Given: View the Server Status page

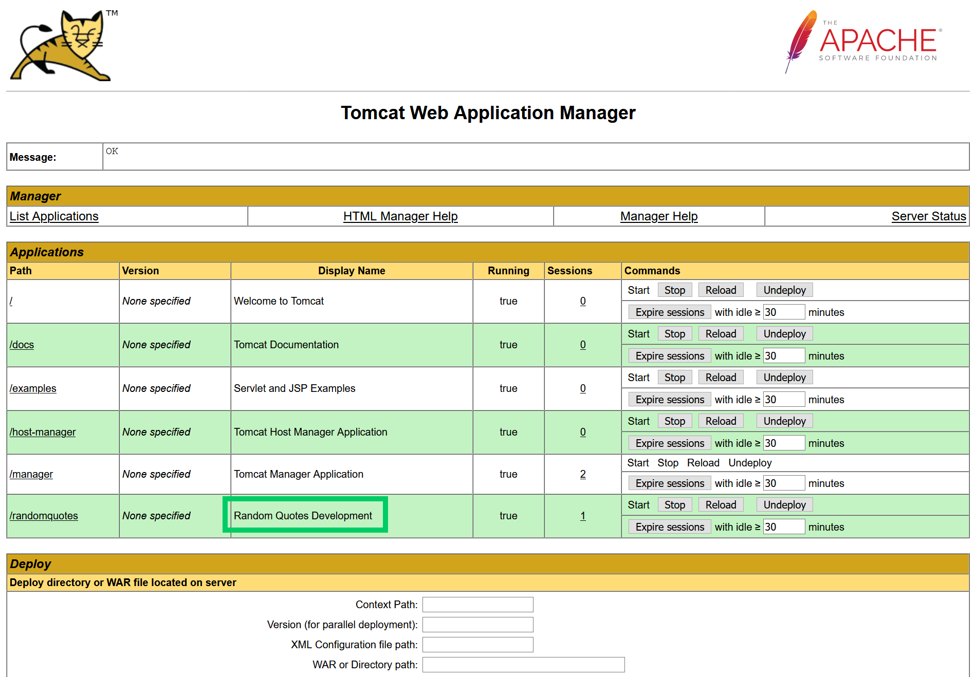Looking at the screenshot, I should (x=928, y=216).
